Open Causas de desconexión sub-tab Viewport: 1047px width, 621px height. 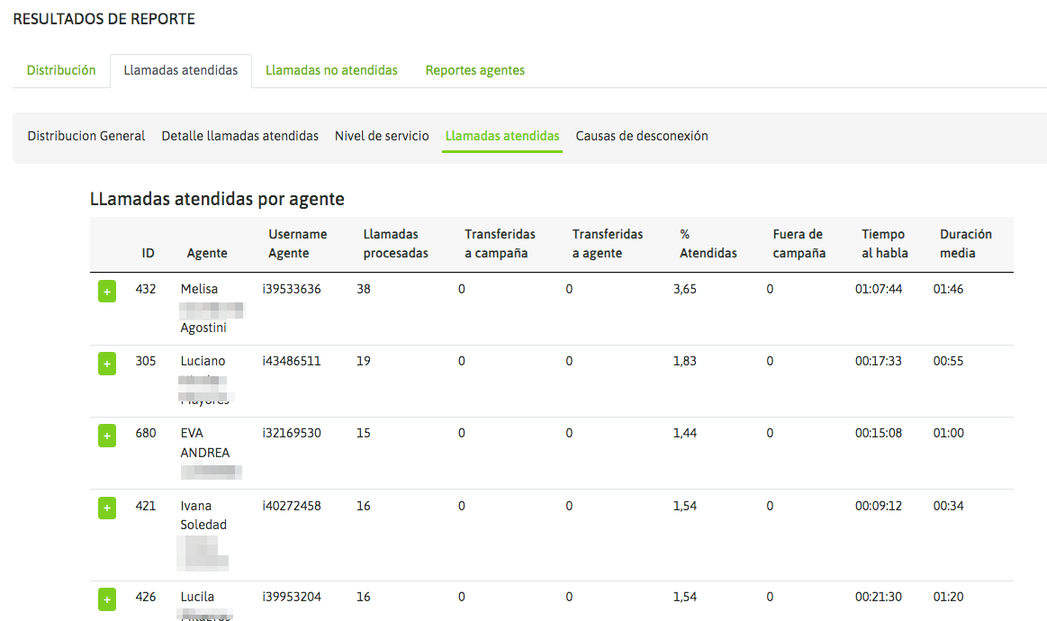click(x=642, y=136)
